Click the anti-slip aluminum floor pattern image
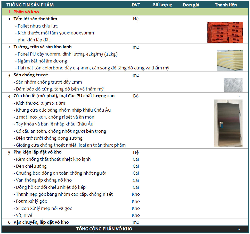 233,85
